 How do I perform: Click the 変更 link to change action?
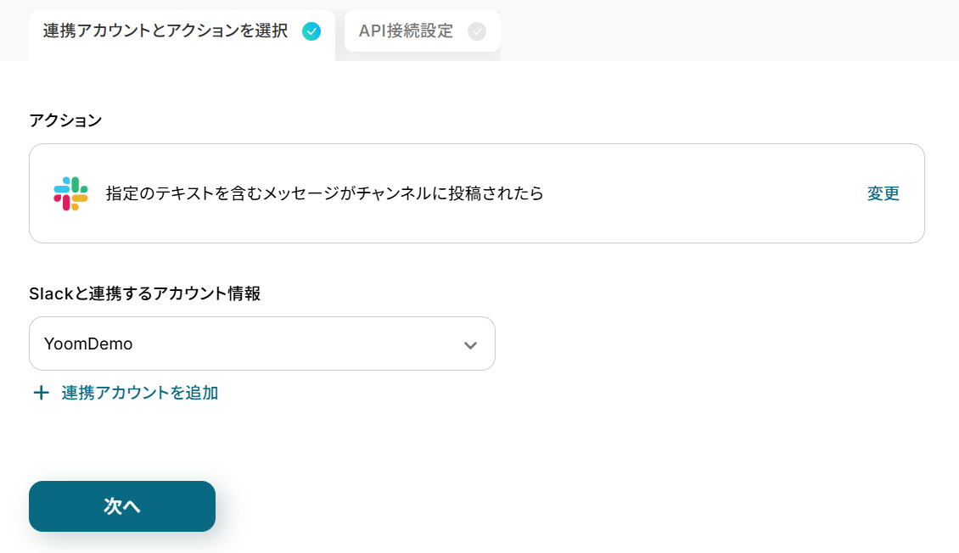883,193
